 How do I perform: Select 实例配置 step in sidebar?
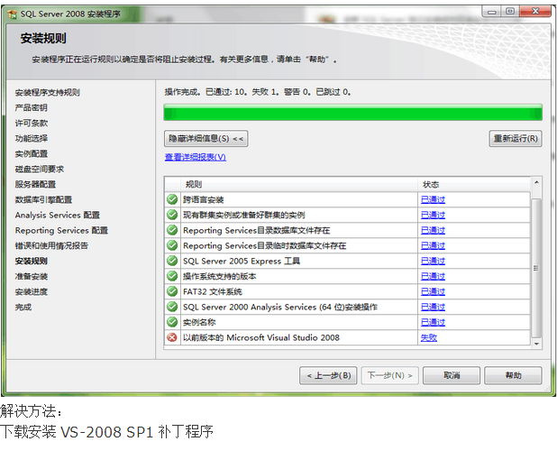click(32, 153)
